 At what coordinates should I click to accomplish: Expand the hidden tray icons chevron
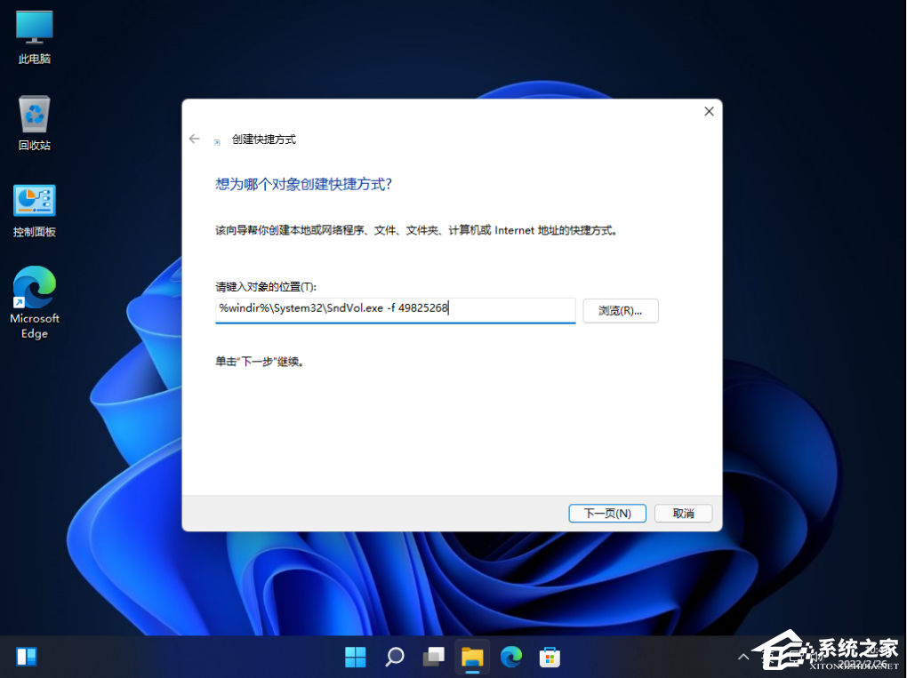click(x=743, y=657)
